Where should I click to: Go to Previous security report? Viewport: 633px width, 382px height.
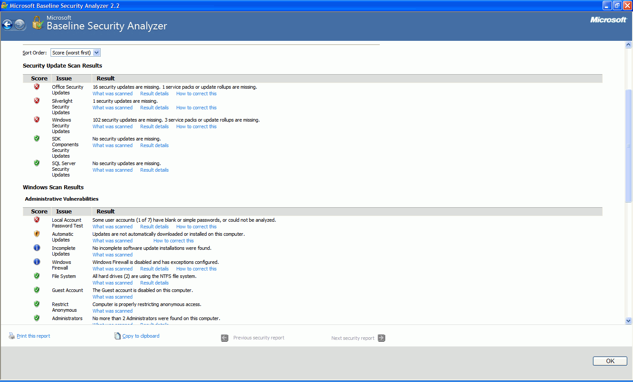[x=258, y=338]
